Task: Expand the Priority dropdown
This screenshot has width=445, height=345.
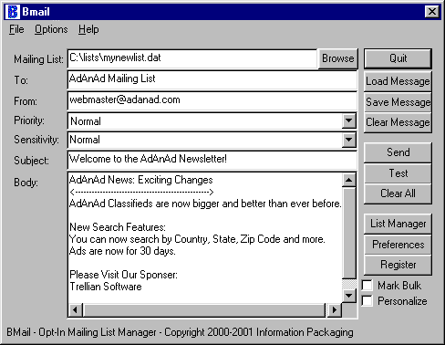Action: point(348,121)
